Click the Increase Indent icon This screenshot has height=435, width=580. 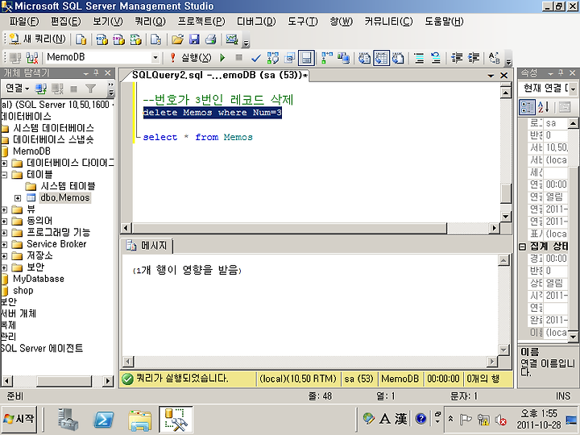[474, 58]
